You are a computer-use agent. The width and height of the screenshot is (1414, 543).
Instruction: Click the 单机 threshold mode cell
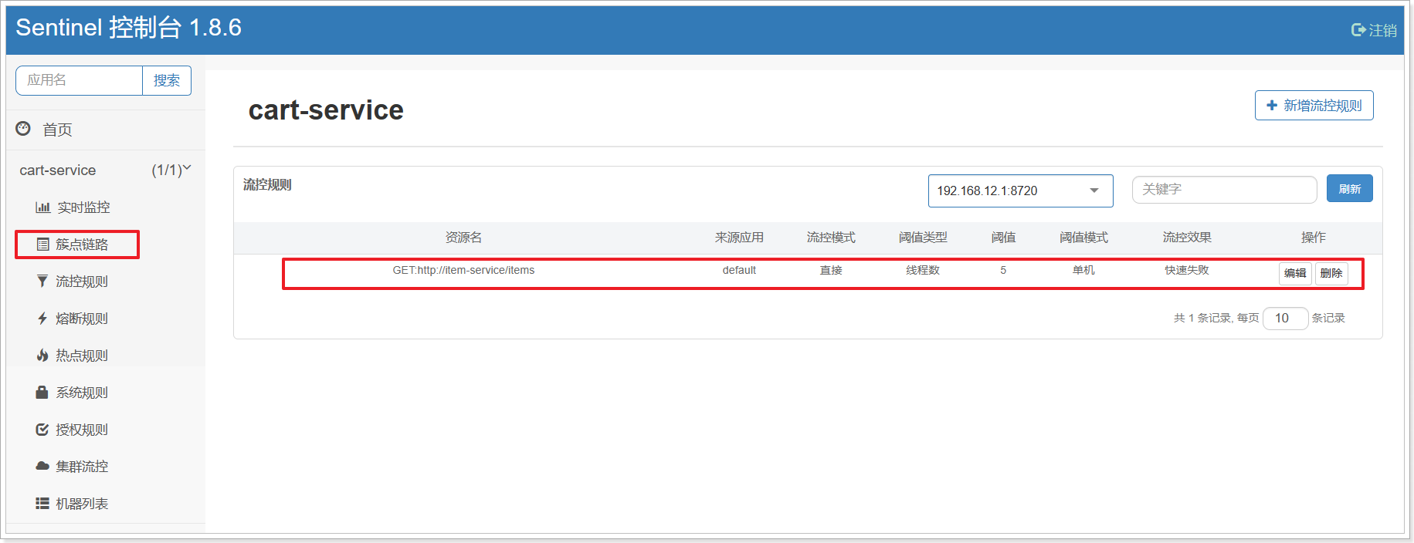(x=1083, y=270)
